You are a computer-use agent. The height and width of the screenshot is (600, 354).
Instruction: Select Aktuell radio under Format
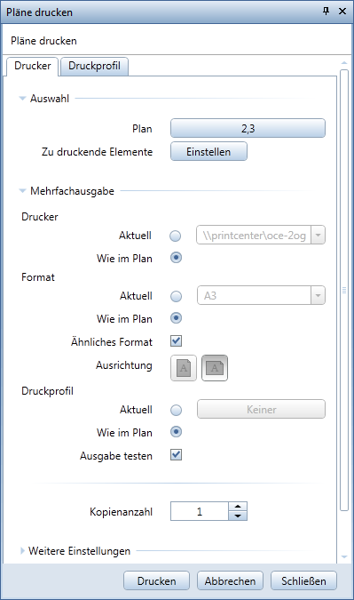point(176,296)
